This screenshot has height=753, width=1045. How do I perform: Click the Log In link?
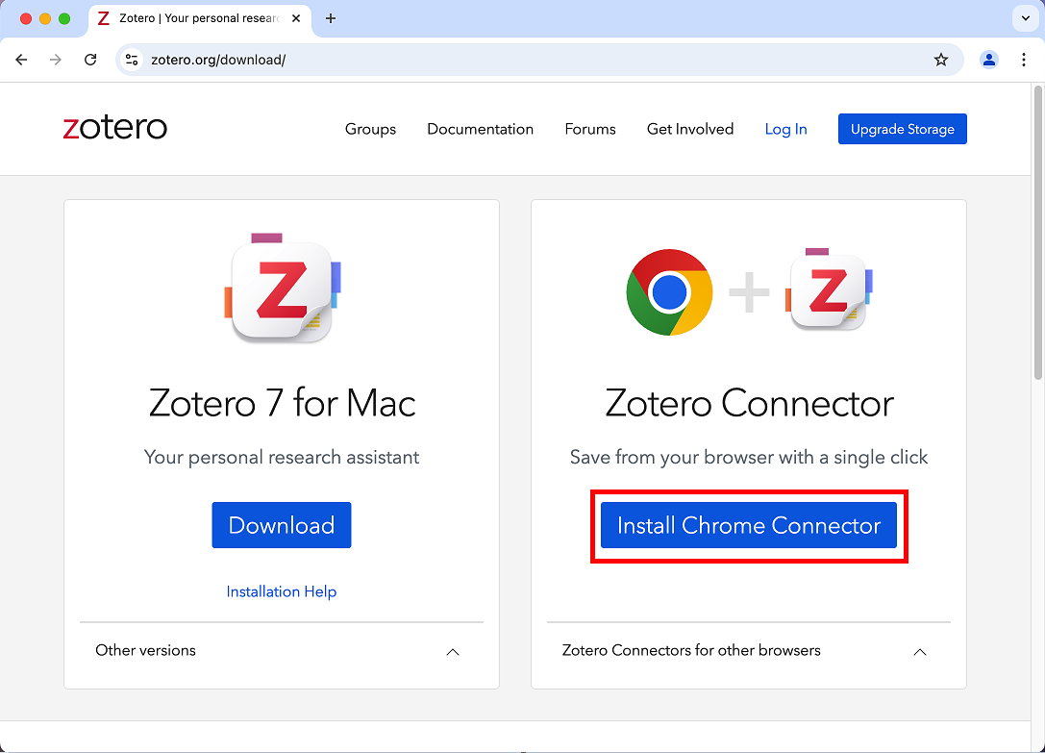(x=785, y=129)
